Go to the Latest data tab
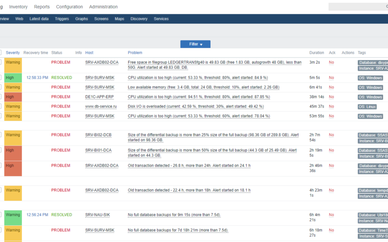Viewport: 388px width, 242px height. coord(39,19)
